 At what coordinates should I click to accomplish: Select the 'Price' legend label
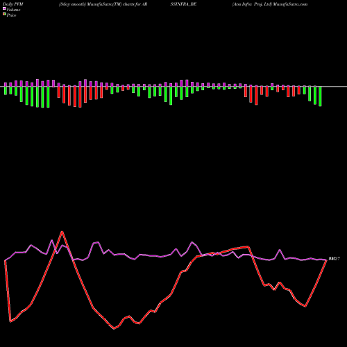[11, 15]
